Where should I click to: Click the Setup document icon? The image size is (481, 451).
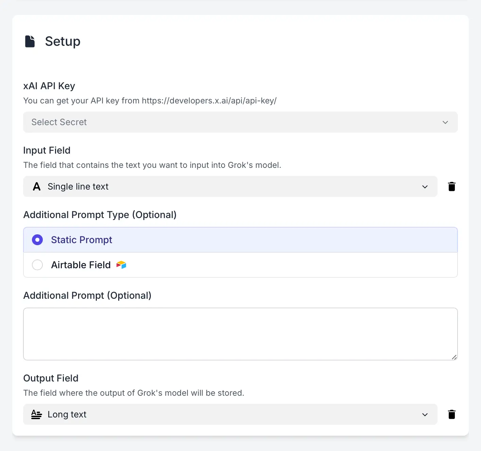coord(30,41)
